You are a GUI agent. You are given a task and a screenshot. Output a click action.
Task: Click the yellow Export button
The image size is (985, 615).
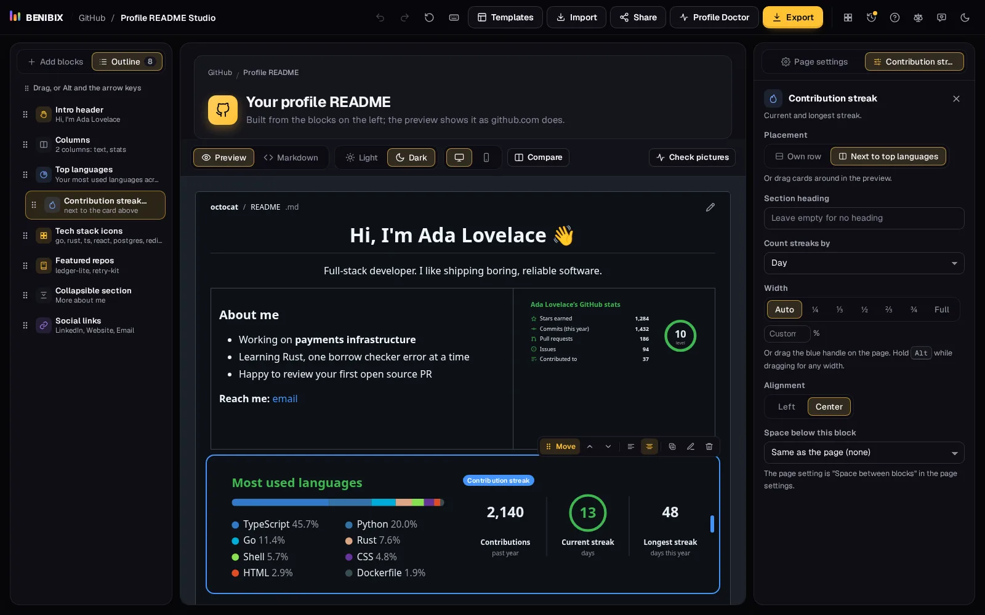tap(793, 17)
